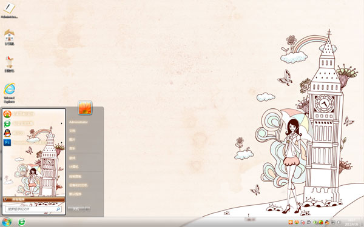The width and height of the screenshot is (364, 227).
Task: Open network status tray icon
Action: (333, 222)
